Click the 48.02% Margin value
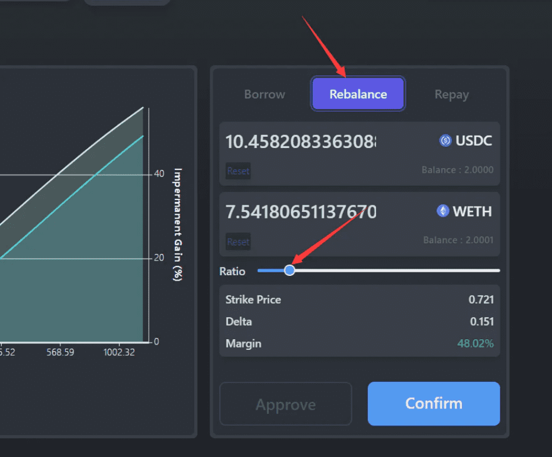 tap(476, 343)
